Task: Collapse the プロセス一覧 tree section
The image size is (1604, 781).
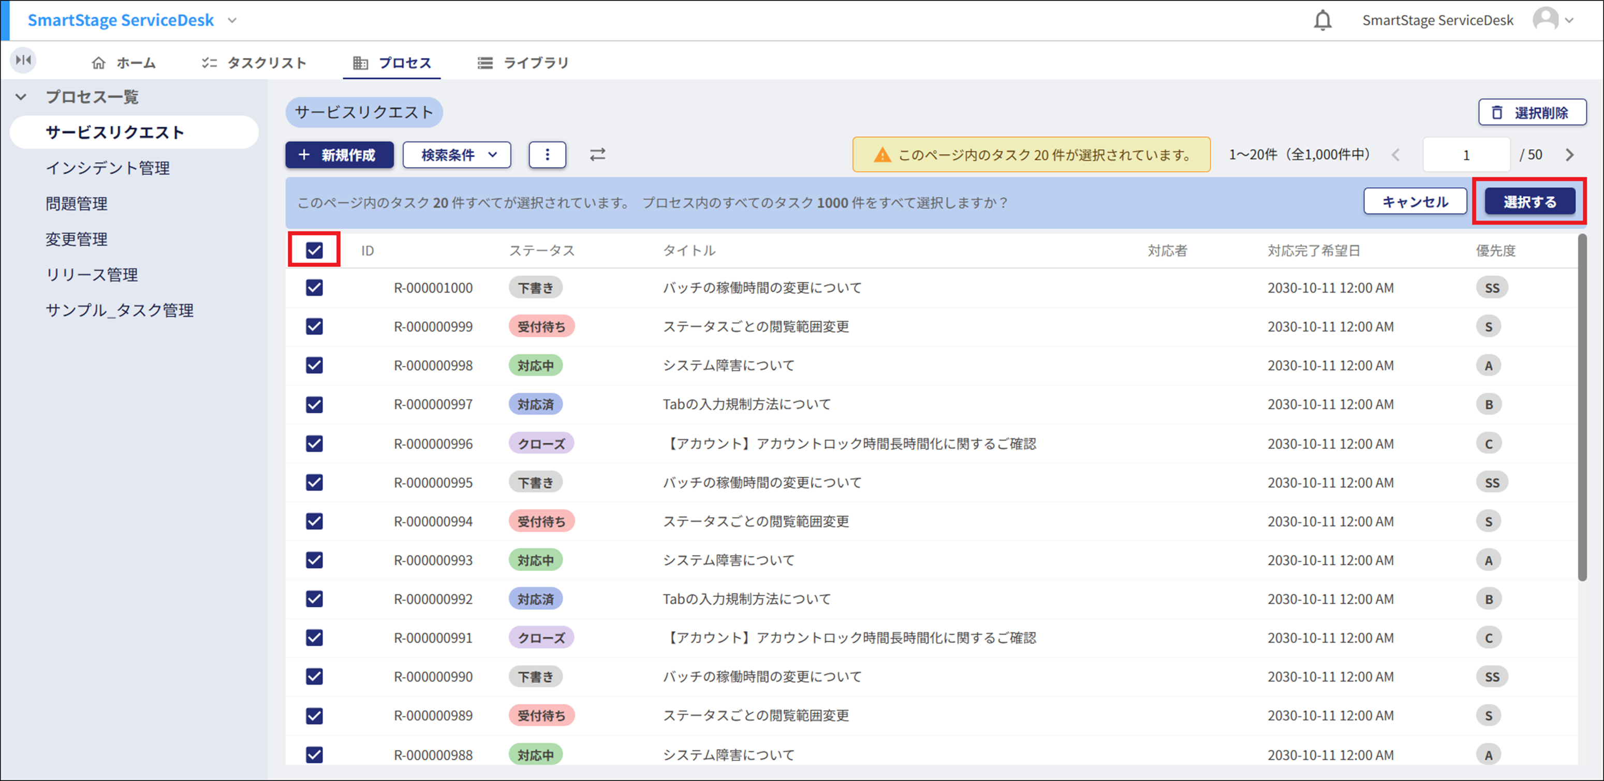Action: (x=21, y=96)
